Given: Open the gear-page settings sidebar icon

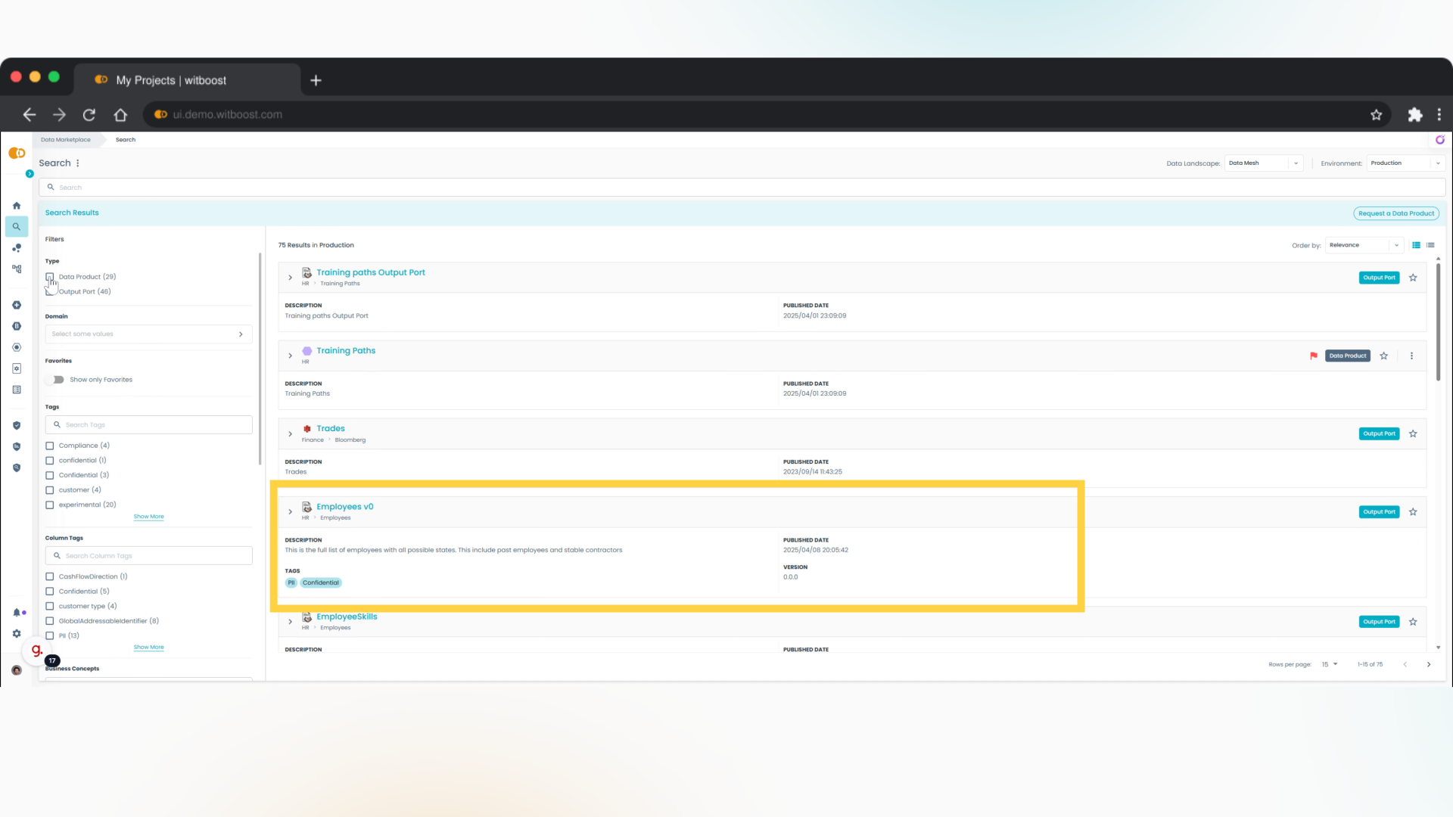Looking at the screenshot, I should tap(17, 369).
